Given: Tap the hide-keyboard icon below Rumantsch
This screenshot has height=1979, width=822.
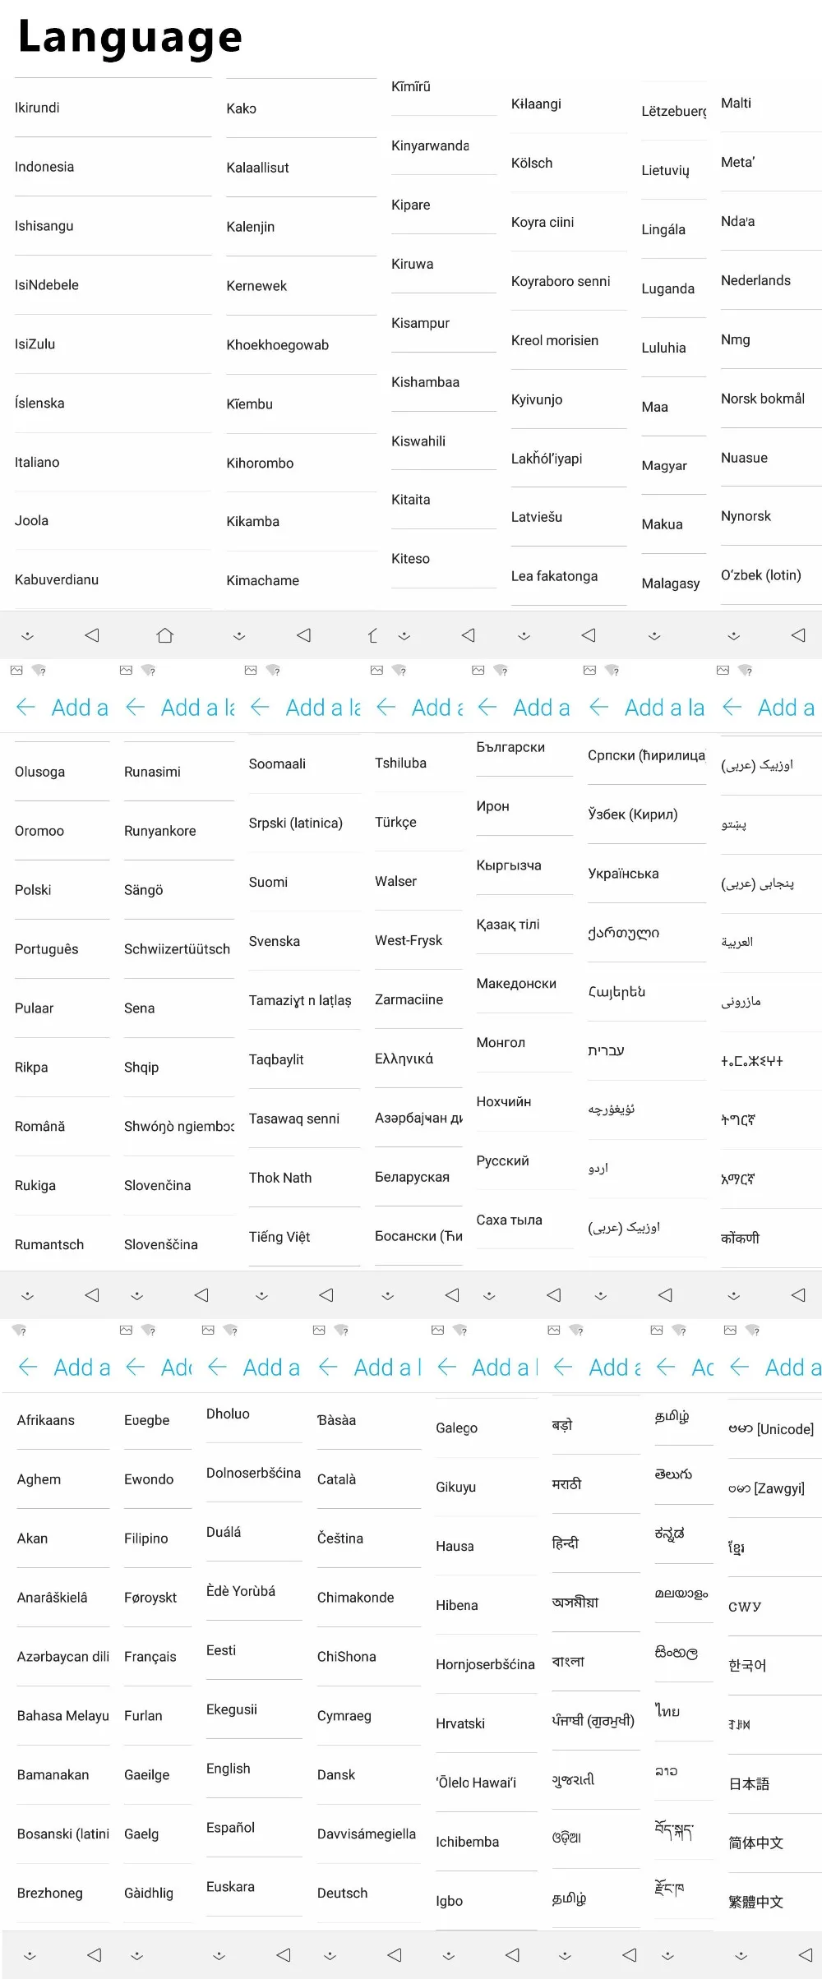Looking at the screenshot, I should pyautogui.click(x=27, y=1296).
